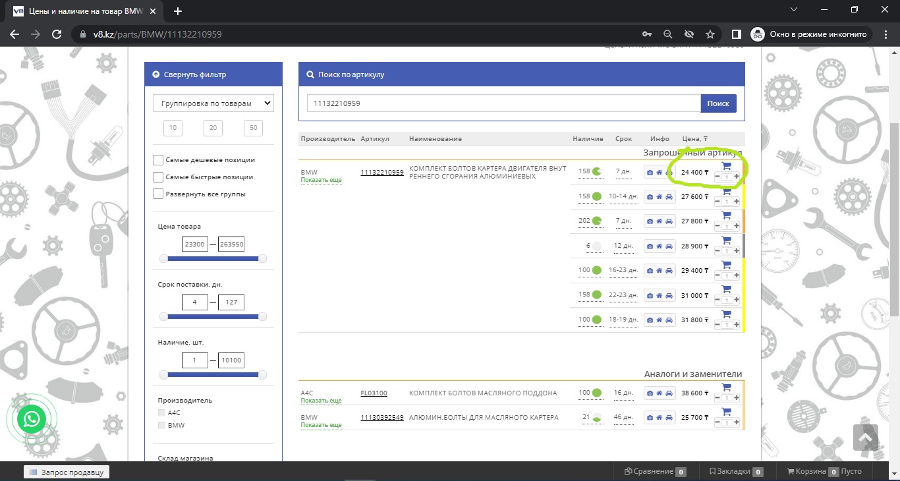This screenshot has width=900, height=481.
Task: Click house icon in the 25 700 ₸ row
Action: pos(659,418)
